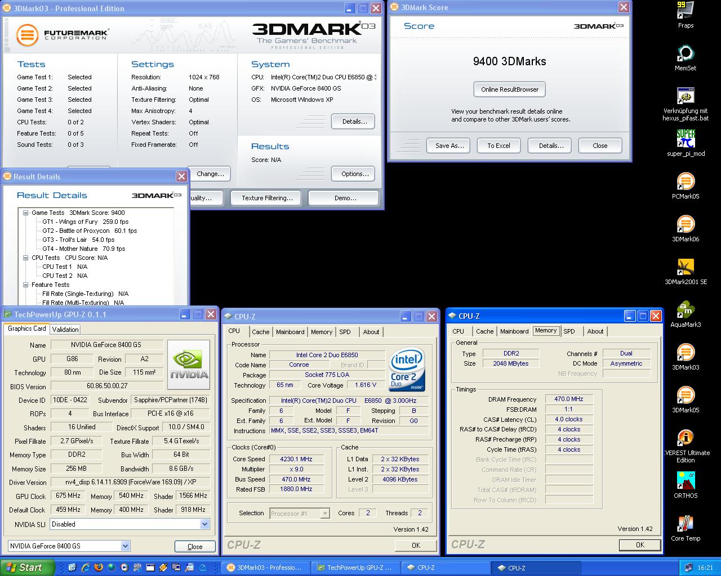721x576 pixels.
Task: Click the NVIDIA logo in GPU-Z
Action: [189, 364]
